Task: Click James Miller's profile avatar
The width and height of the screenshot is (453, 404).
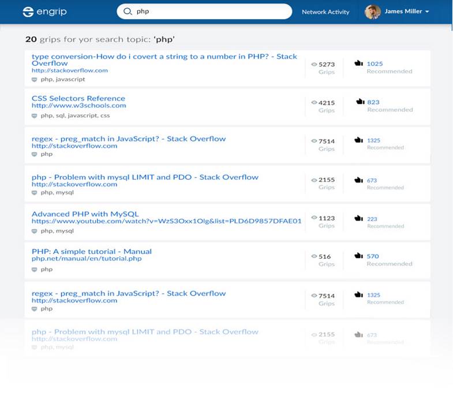Action: [372, 12]
